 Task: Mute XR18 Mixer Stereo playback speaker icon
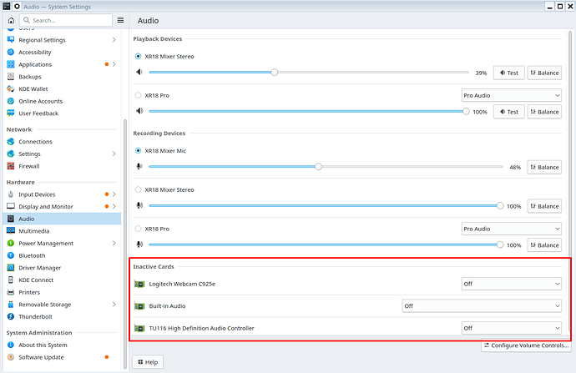coord(139,72)
